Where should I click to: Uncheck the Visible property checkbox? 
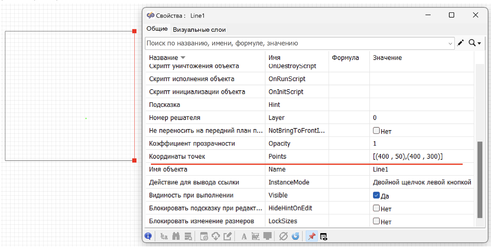click(376, 195)
